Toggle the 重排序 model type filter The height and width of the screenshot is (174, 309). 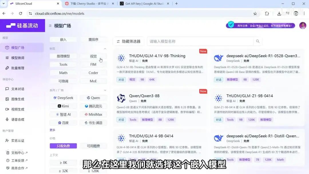tap(93, 39)
